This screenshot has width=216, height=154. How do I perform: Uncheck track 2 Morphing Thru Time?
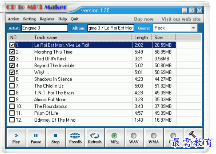tap(12, 52)
